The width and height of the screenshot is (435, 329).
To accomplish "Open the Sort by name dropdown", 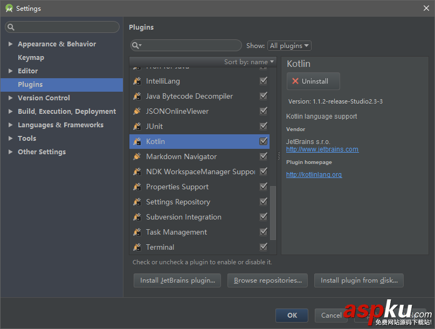I will pos(249,62).
